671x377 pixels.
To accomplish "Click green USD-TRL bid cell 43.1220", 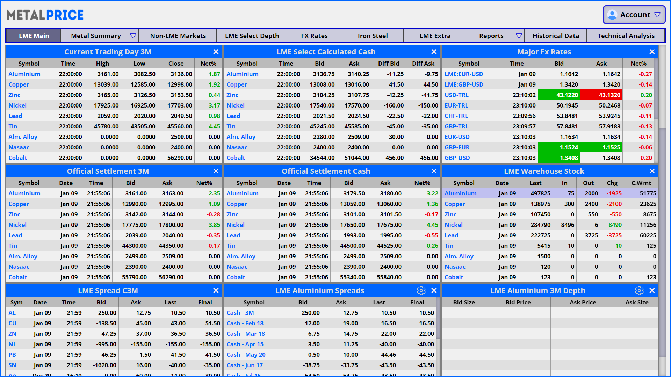I will [559, 95].
